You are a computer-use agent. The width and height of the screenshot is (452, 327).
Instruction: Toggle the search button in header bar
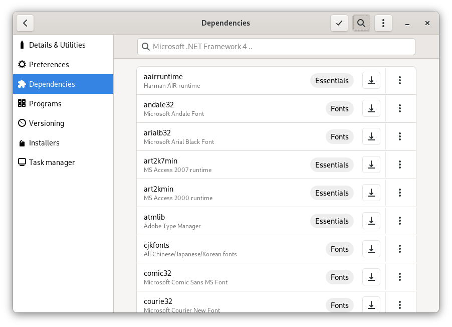point(361,23)
